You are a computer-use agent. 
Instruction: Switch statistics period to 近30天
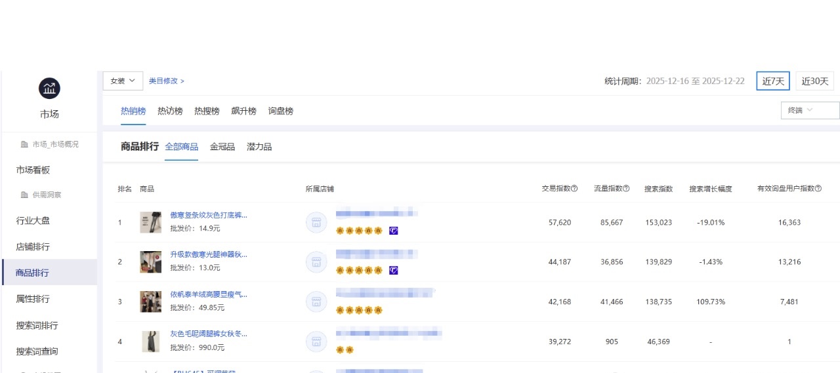[814, 81]
